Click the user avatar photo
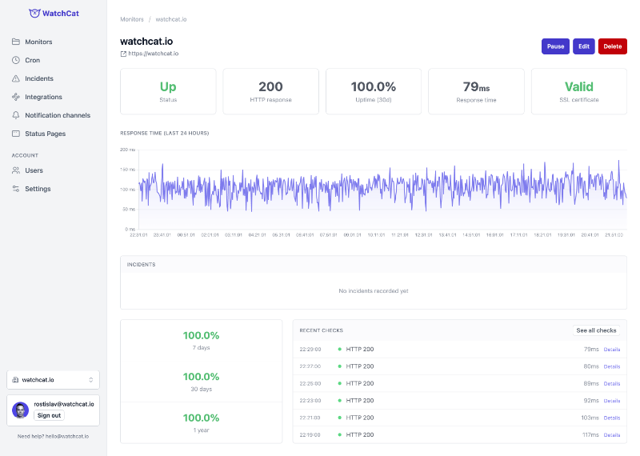 point(21,410)
